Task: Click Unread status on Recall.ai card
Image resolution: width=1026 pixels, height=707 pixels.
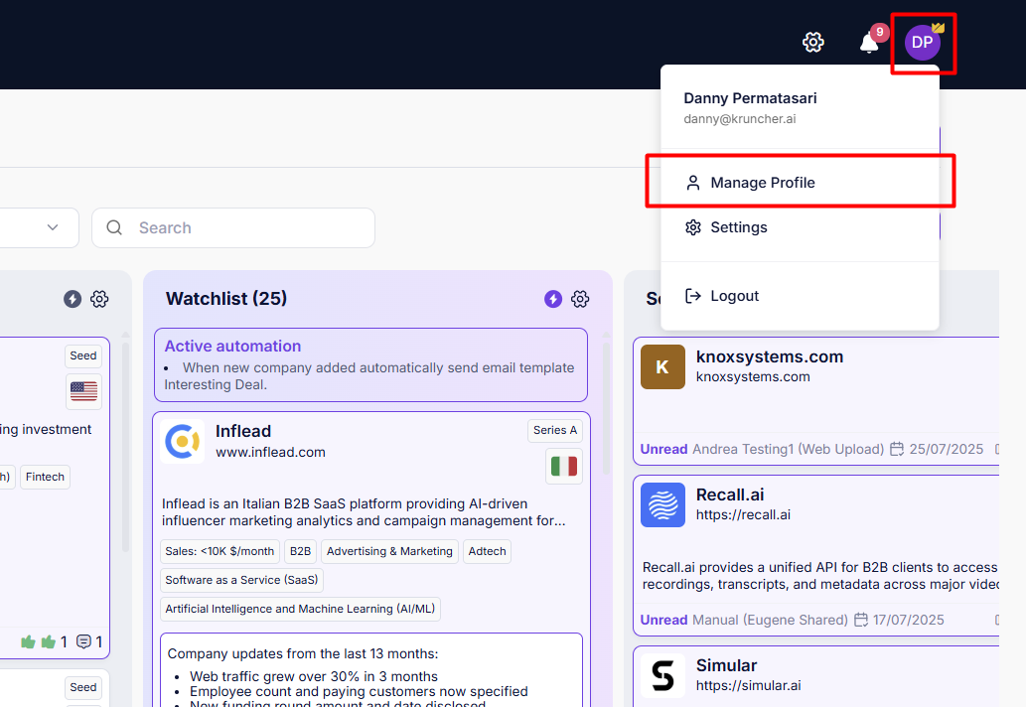Action: click(663, 620)
